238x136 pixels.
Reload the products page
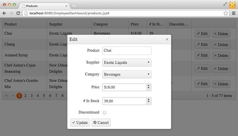point(18,13)
